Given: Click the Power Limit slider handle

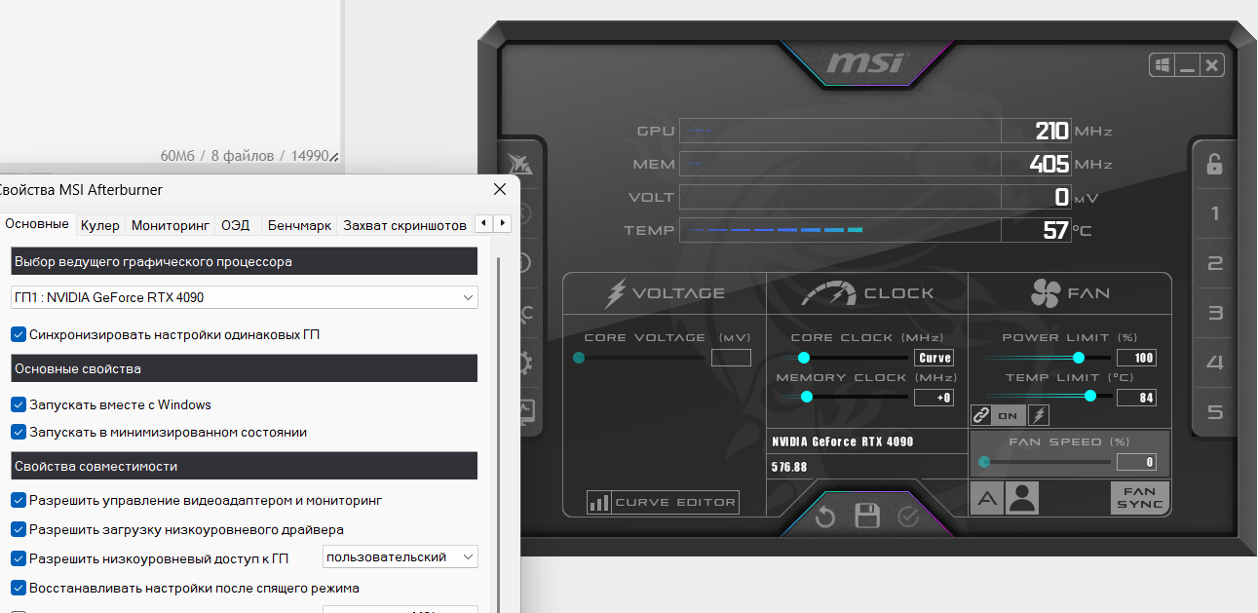Looking at the screenshot, I should click(1079, 358).
